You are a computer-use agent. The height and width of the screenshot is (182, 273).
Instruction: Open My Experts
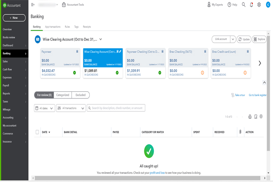click(215, 5)
